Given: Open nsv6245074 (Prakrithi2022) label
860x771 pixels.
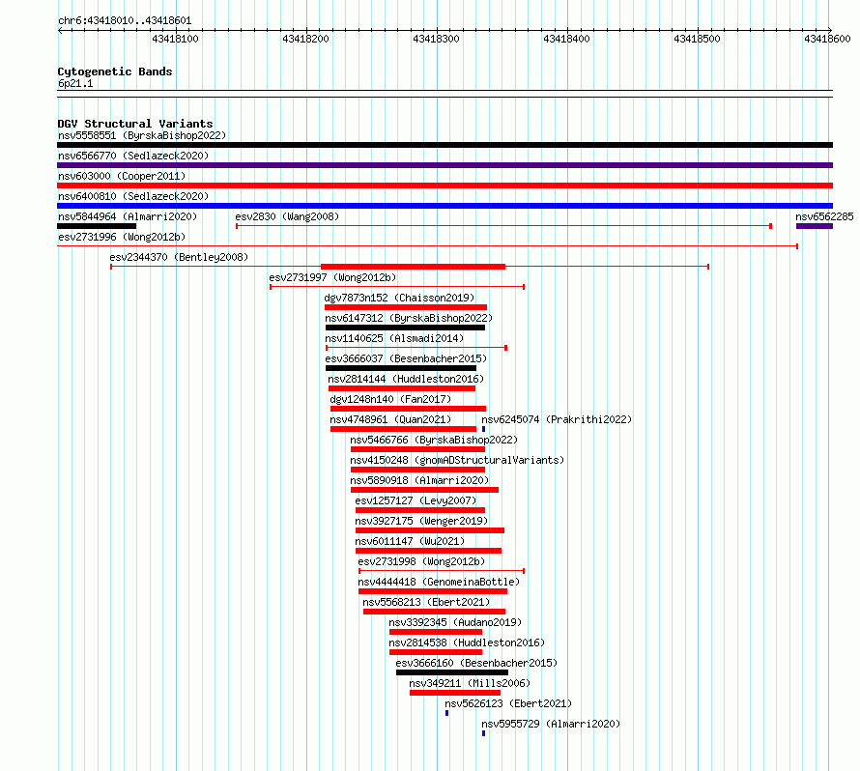Looking at the screenshot, I should (557, 419).
